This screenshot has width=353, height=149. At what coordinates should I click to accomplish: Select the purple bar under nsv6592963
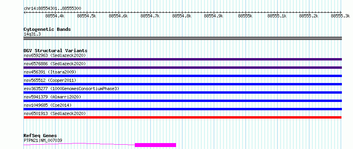click(x=182, y=59)
